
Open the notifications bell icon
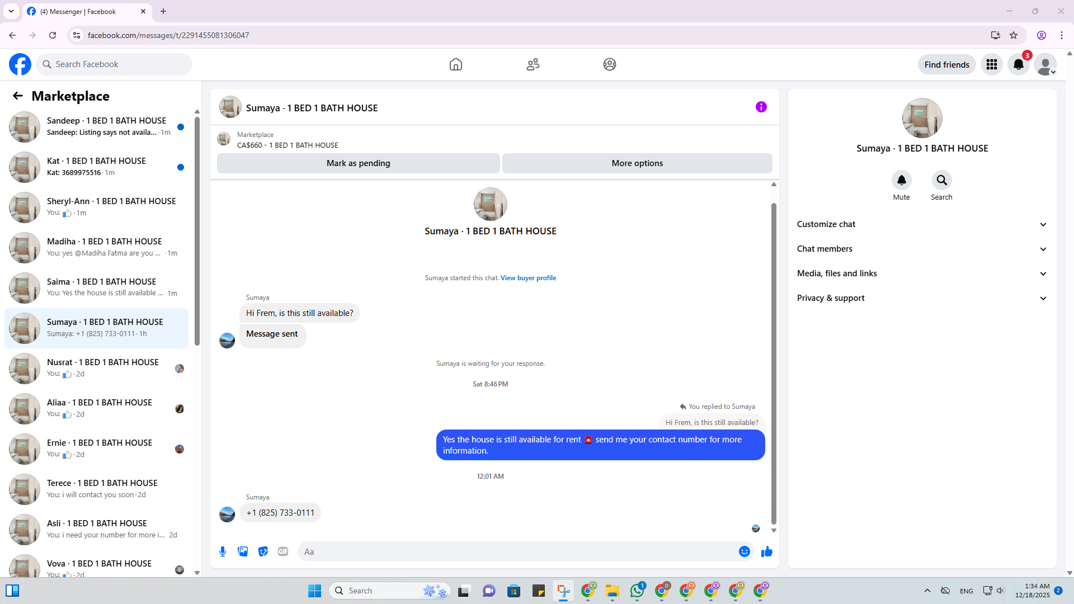(1018, 64)
